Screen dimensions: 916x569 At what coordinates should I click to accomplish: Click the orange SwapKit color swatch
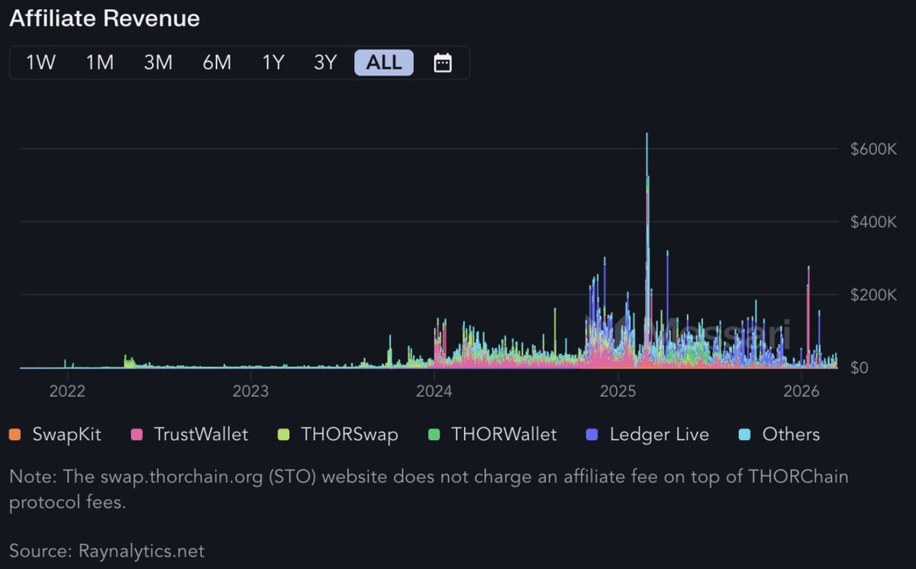pos(15,435)
